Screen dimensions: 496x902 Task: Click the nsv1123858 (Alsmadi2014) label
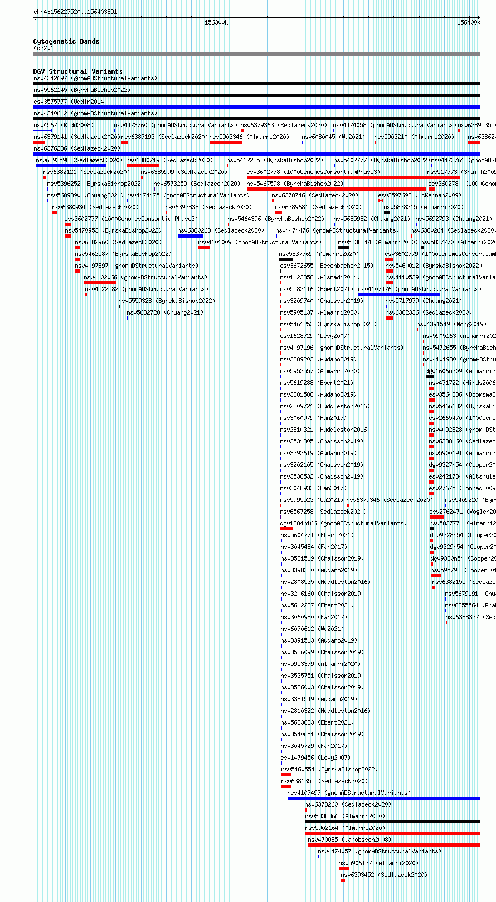(320, 277)
